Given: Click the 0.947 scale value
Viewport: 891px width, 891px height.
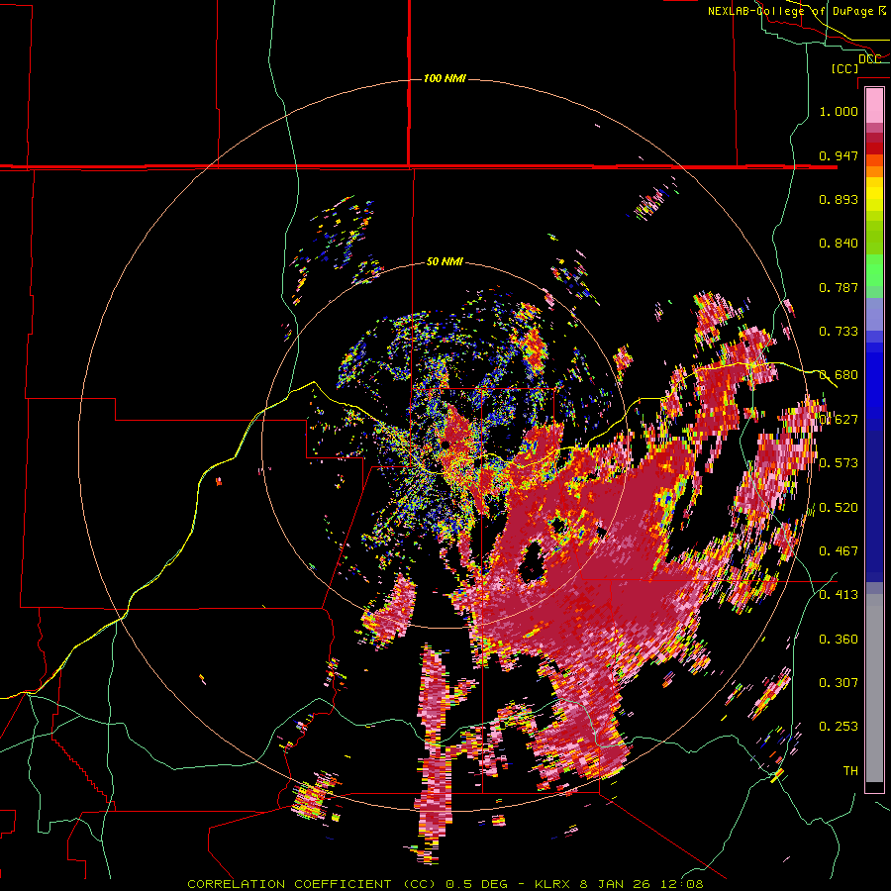Looking at the screenshot, I should coord(839,155).
